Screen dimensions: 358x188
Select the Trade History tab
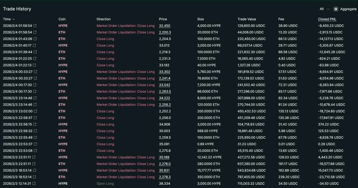(x=17, y=9)
